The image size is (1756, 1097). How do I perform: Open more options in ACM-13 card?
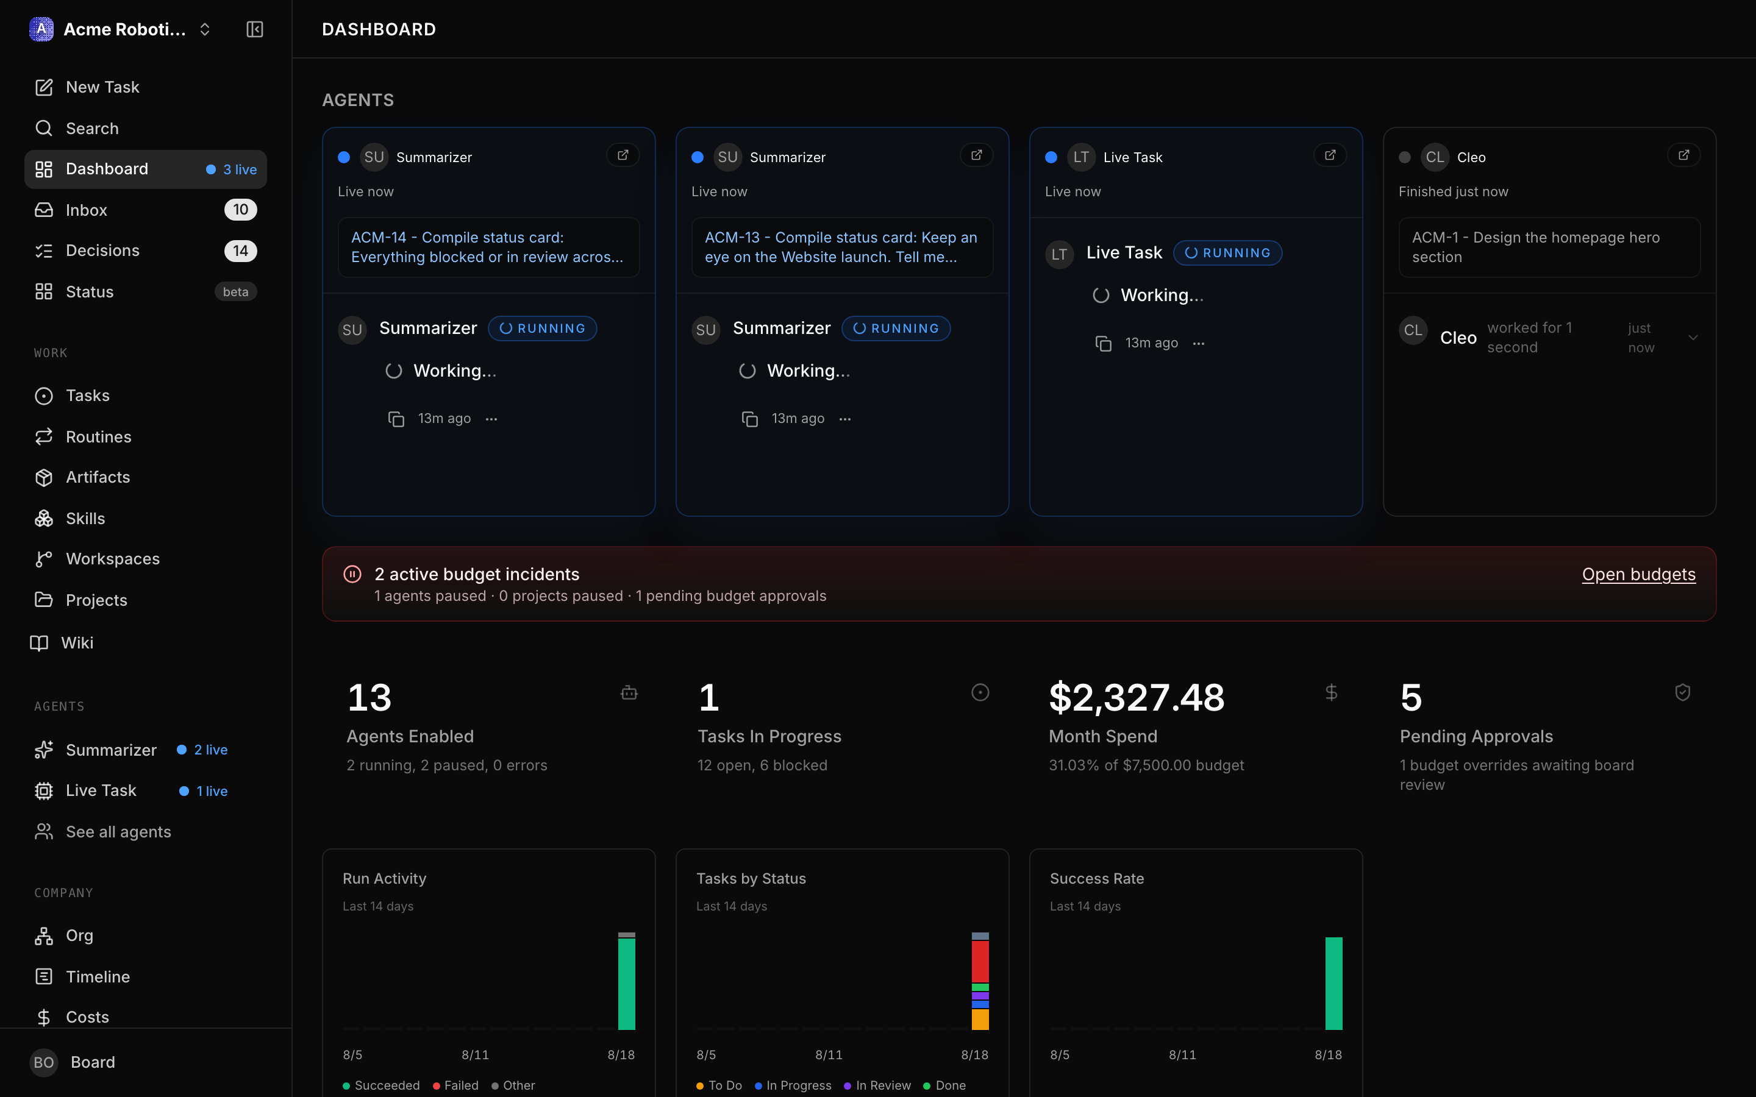click(844, 419)
